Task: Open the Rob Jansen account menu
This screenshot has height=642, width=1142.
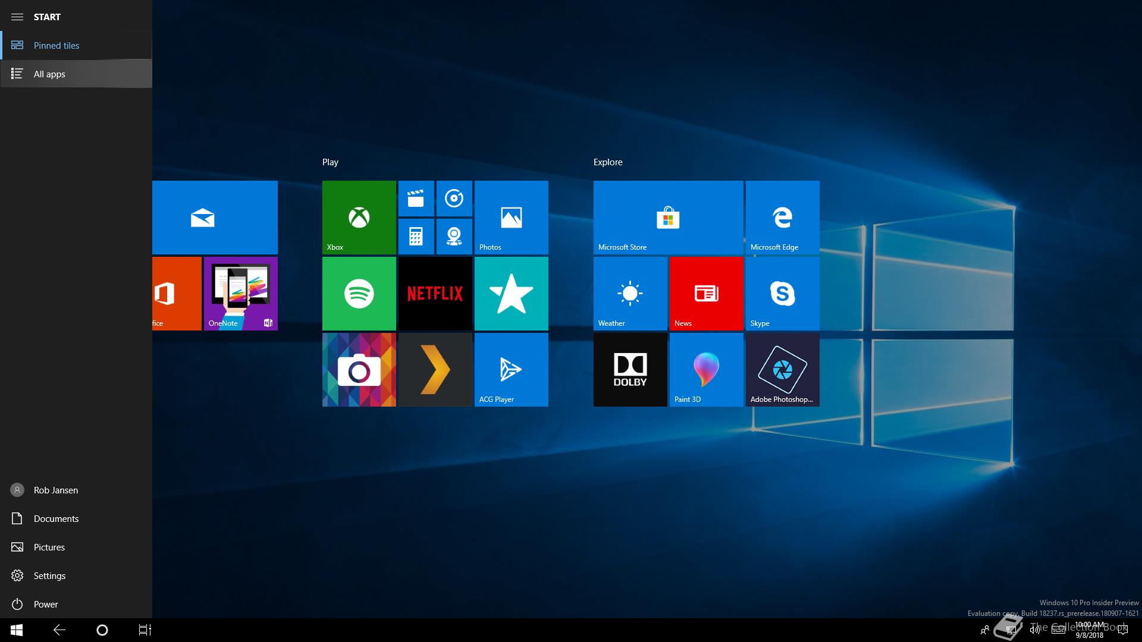Action: (x=76, y=490)
